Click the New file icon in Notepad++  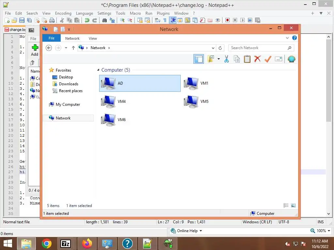7,20
